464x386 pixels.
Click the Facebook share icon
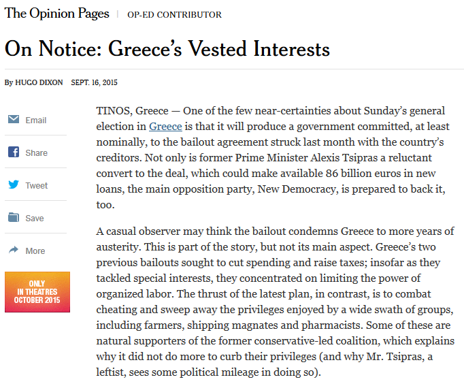[14, 152]
